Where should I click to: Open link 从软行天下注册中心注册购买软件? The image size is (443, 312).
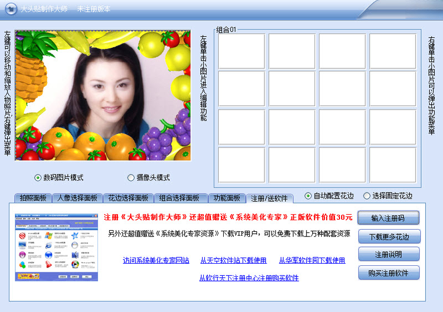(249, 278)
